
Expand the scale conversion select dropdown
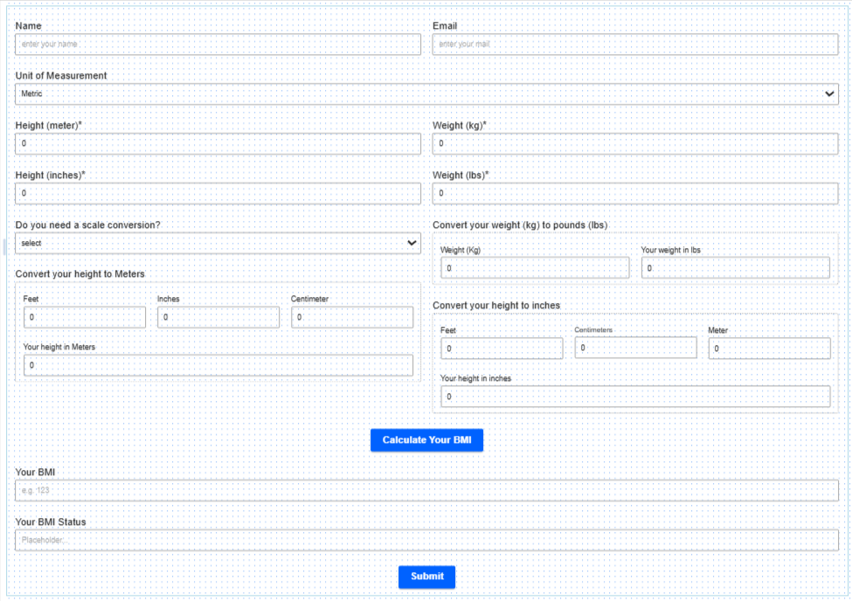pos(218,244)
